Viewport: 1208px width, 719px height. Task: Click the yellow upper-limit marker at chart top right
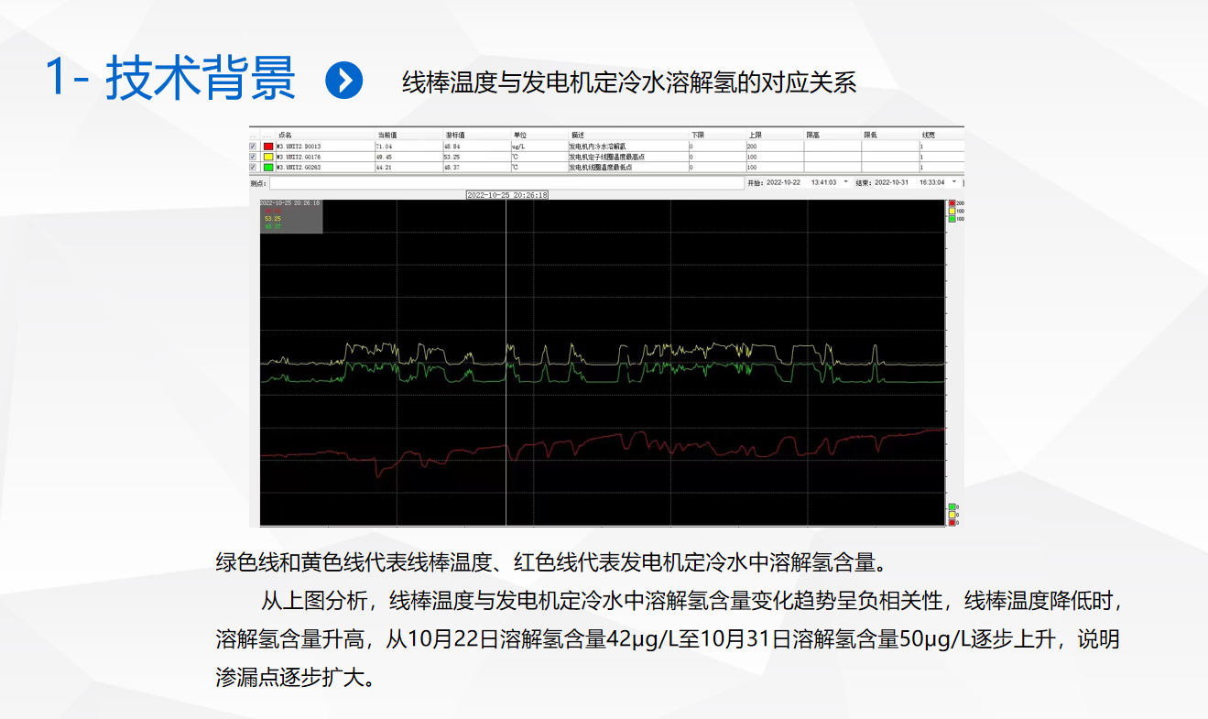tap(952, 212)
